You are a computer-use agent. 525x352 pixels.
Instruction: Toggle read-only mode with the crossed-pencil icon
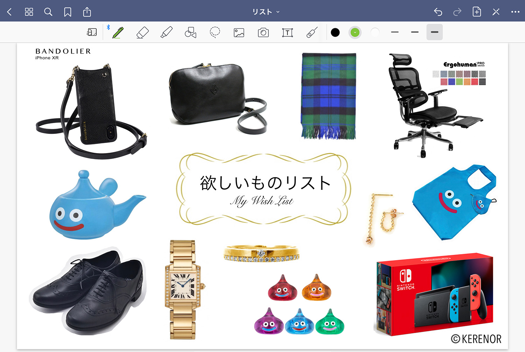(496, 12)
